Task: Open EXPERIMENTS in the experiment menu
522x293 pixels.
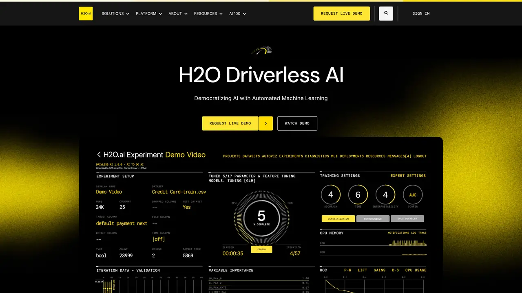Action: (291, 156)
